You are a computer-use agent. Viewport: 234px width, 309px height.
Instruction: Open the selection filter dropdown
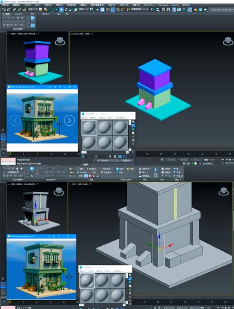(33, 9)
